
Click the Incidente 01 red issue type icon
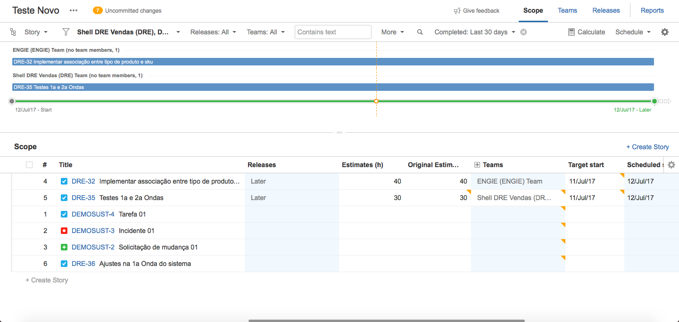tap(64, 231)
